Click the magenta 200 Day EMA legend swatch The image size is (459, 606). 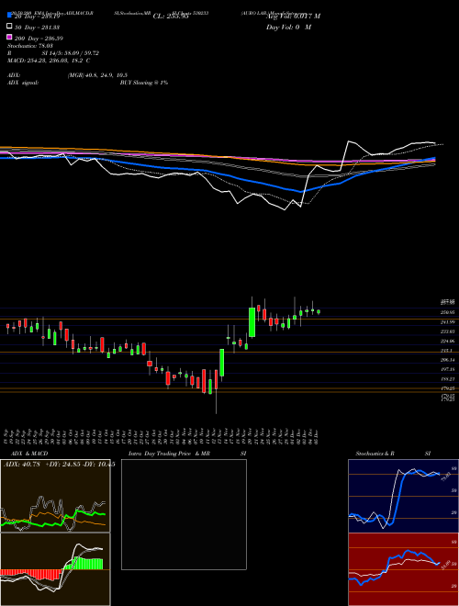pos(9,37)
